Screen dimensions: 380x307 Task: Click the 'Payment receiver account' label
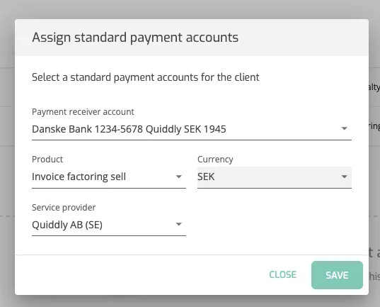point(83,112)
